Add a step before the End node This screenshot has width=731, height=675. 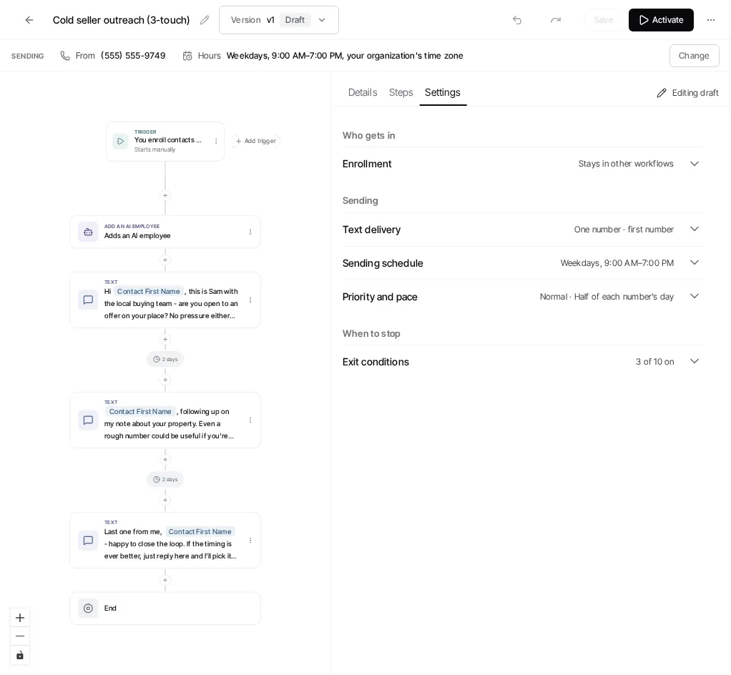click(x=165, y=581)
